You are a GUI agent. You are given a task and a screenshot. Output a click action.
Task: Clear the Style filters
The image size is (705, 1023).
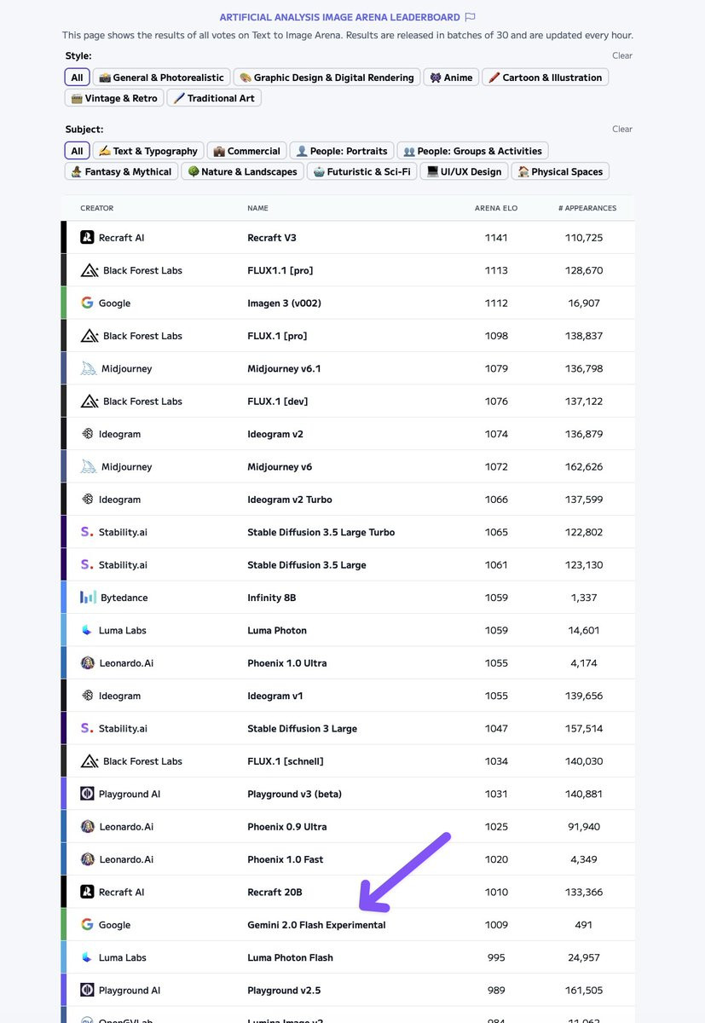622,55
